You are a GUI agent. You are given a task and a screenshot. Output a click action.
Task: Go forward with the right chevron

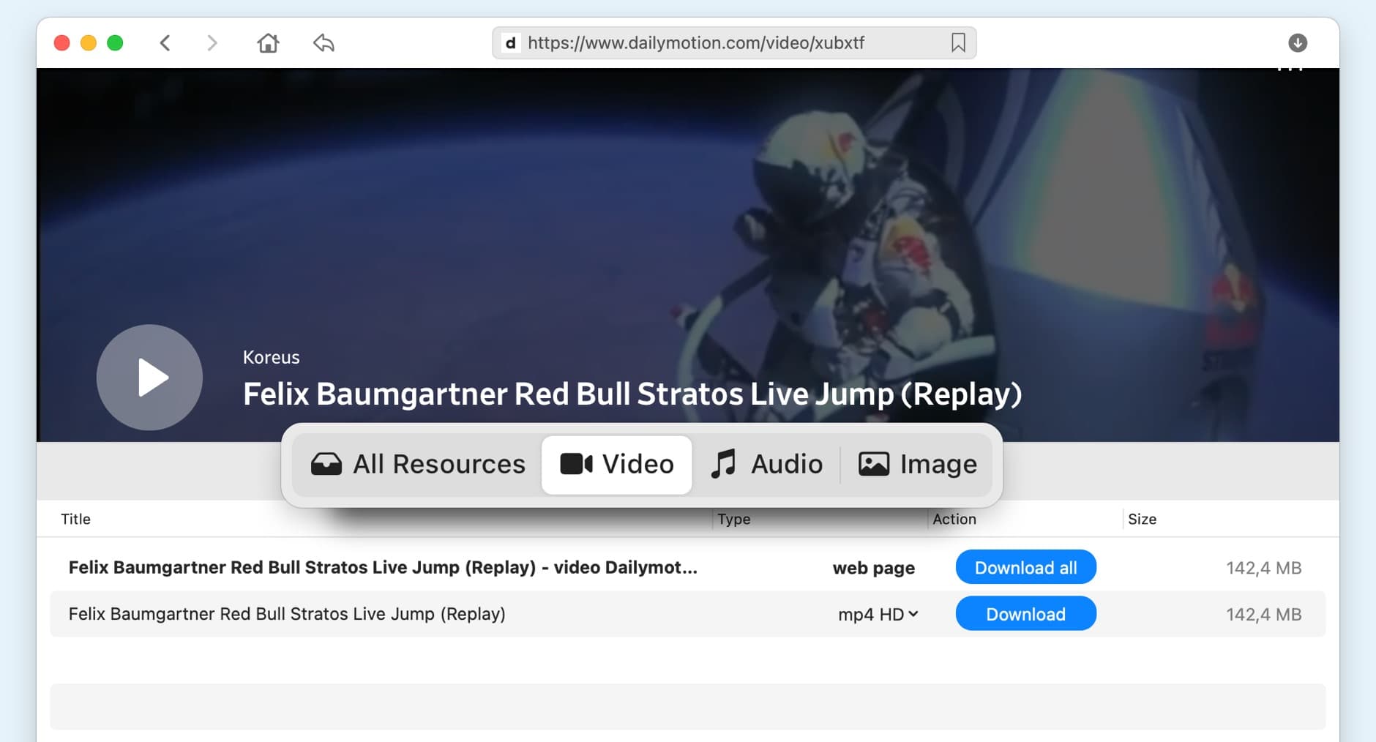coord(212,43)
